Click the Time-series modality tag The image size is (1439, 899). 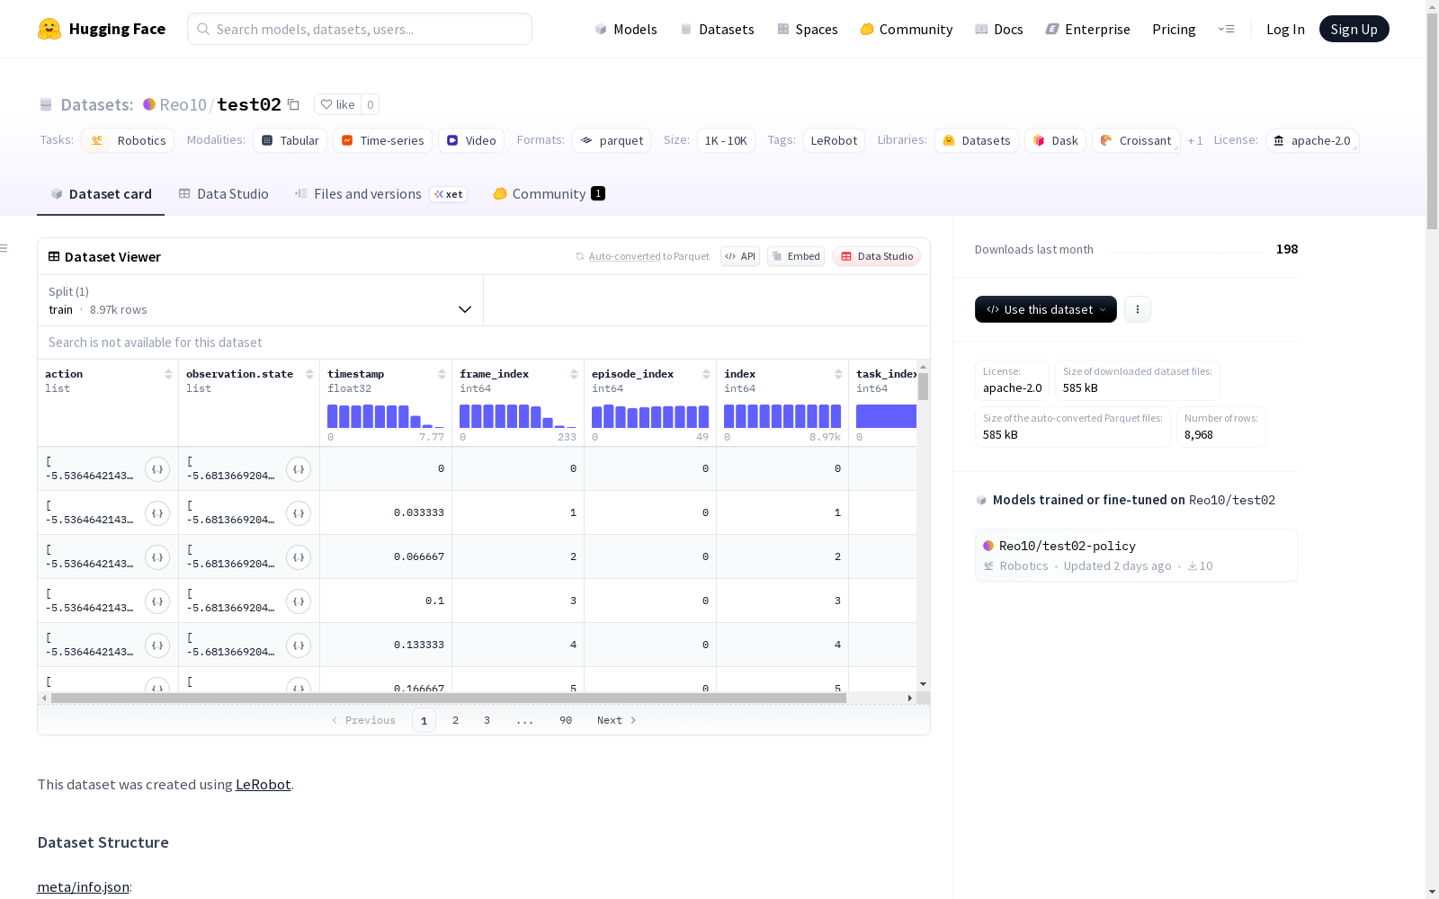coord(382,140)
